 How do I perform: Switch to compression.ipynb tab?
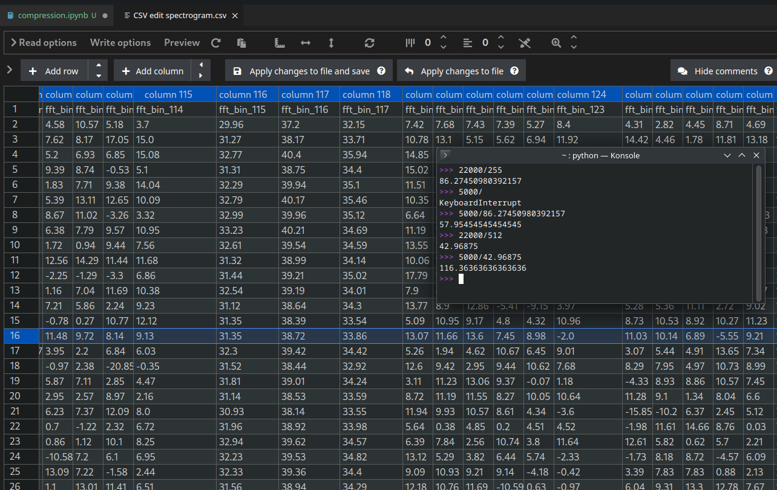coord(51,15)
